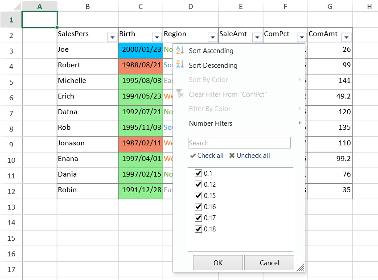Screen dimensions: 378x280
Task: Choose Sort Descending from filter menu
Action: (213, 66)
